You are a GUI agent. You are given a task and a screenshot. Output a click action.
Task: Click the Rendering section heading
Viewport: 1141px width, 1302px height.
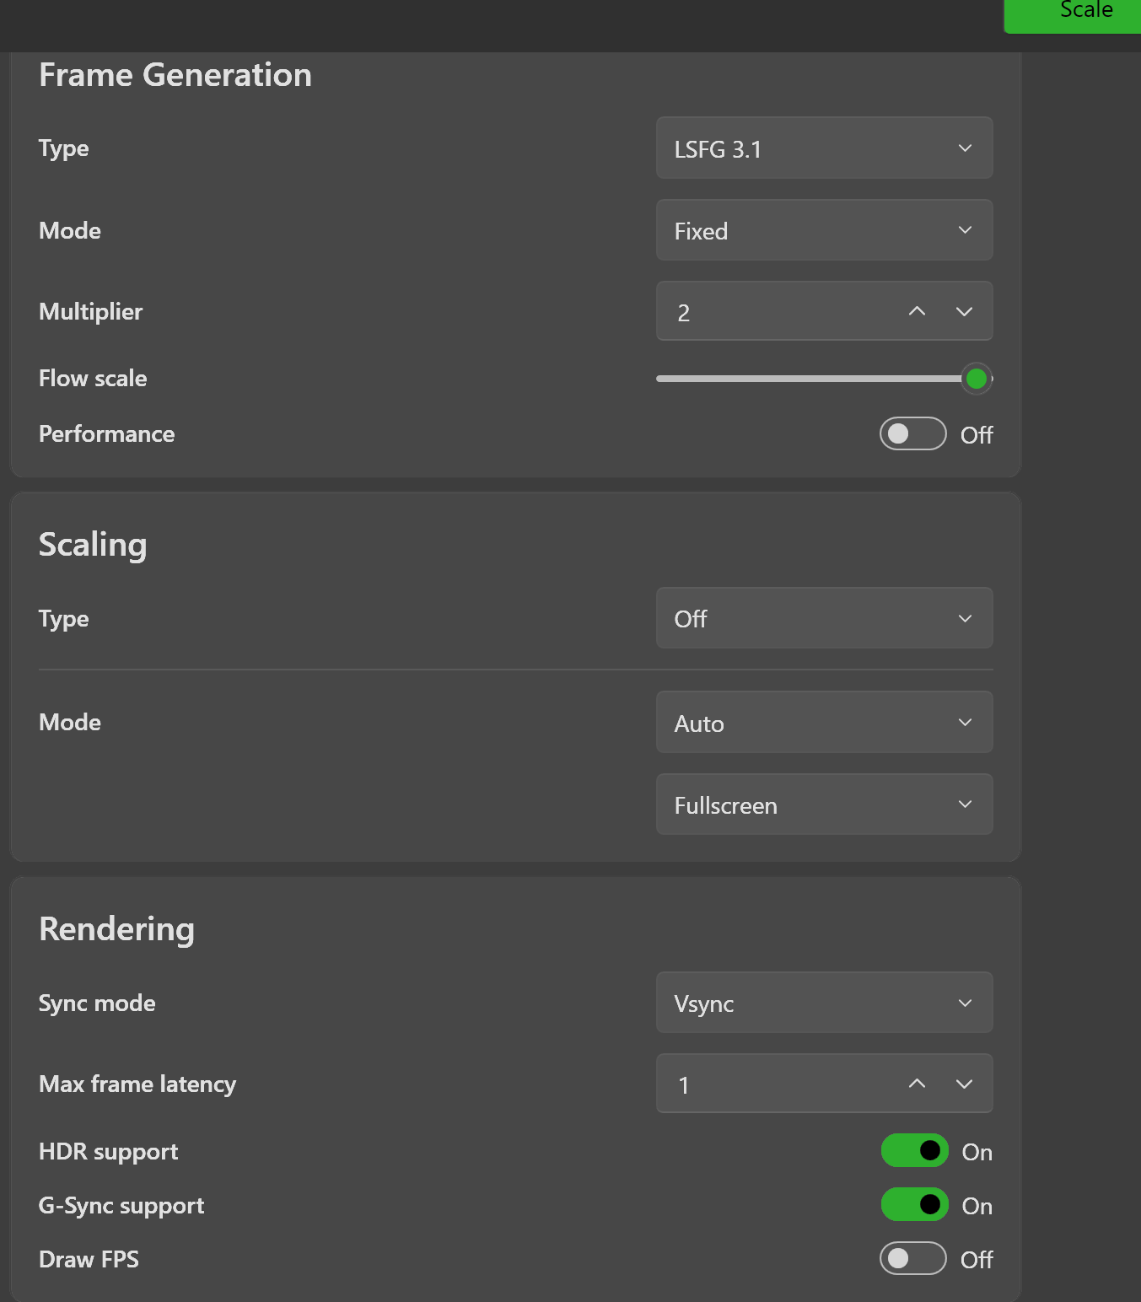tap(117, 929)
